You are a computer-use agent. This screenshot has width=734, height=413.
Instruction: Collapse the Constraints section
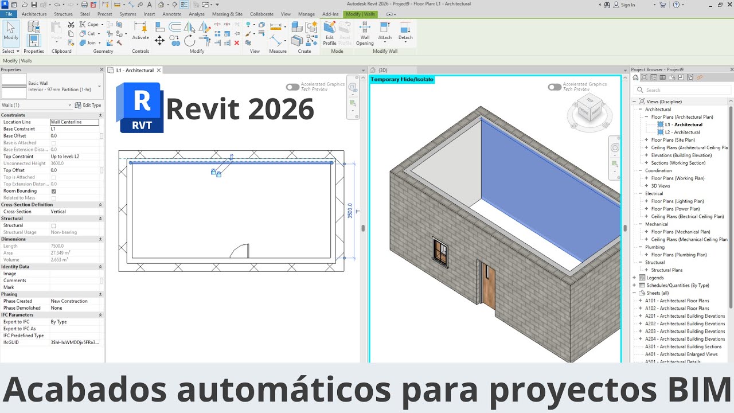pyautogui.click(x=100, y=115)
